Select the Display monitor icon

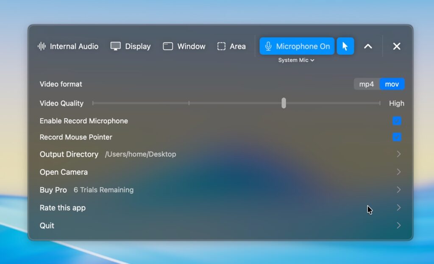coord(115,46)
